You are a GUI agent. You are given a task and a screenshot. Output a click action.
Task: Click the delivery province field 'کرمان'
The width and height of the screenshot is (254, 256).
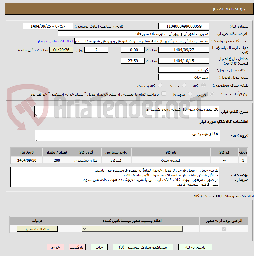183,70
